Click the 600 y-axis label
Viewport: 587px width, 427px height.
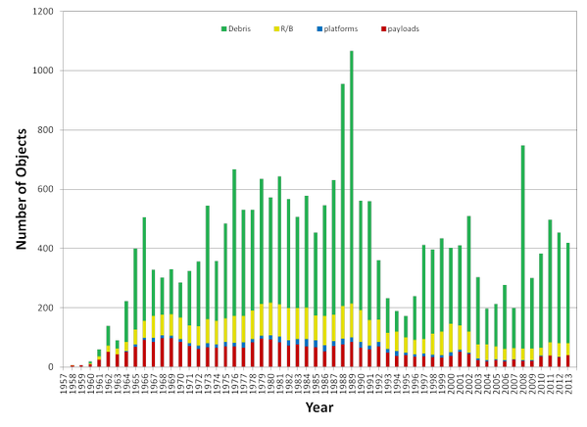point(46,189)
